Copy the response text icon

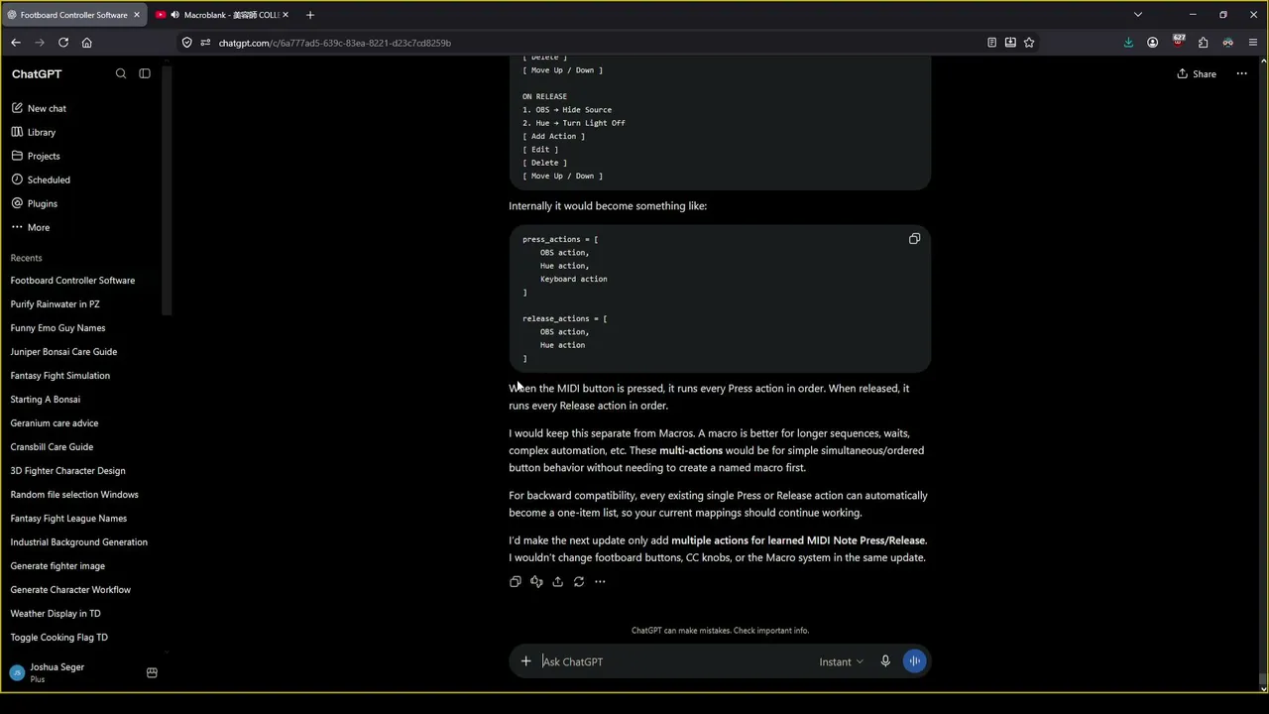click(516, 582)
